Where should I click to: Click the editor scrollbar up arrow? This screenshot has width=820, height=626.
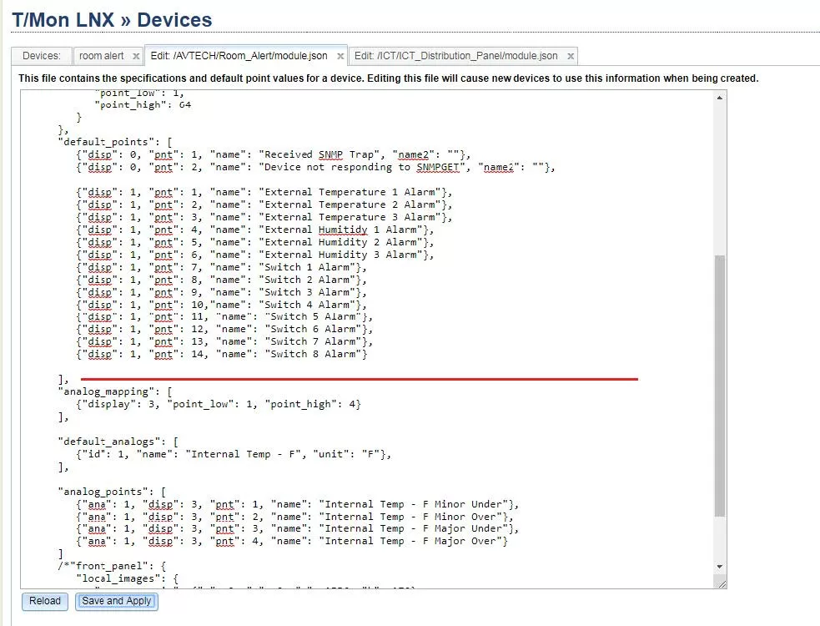point(720,98)
